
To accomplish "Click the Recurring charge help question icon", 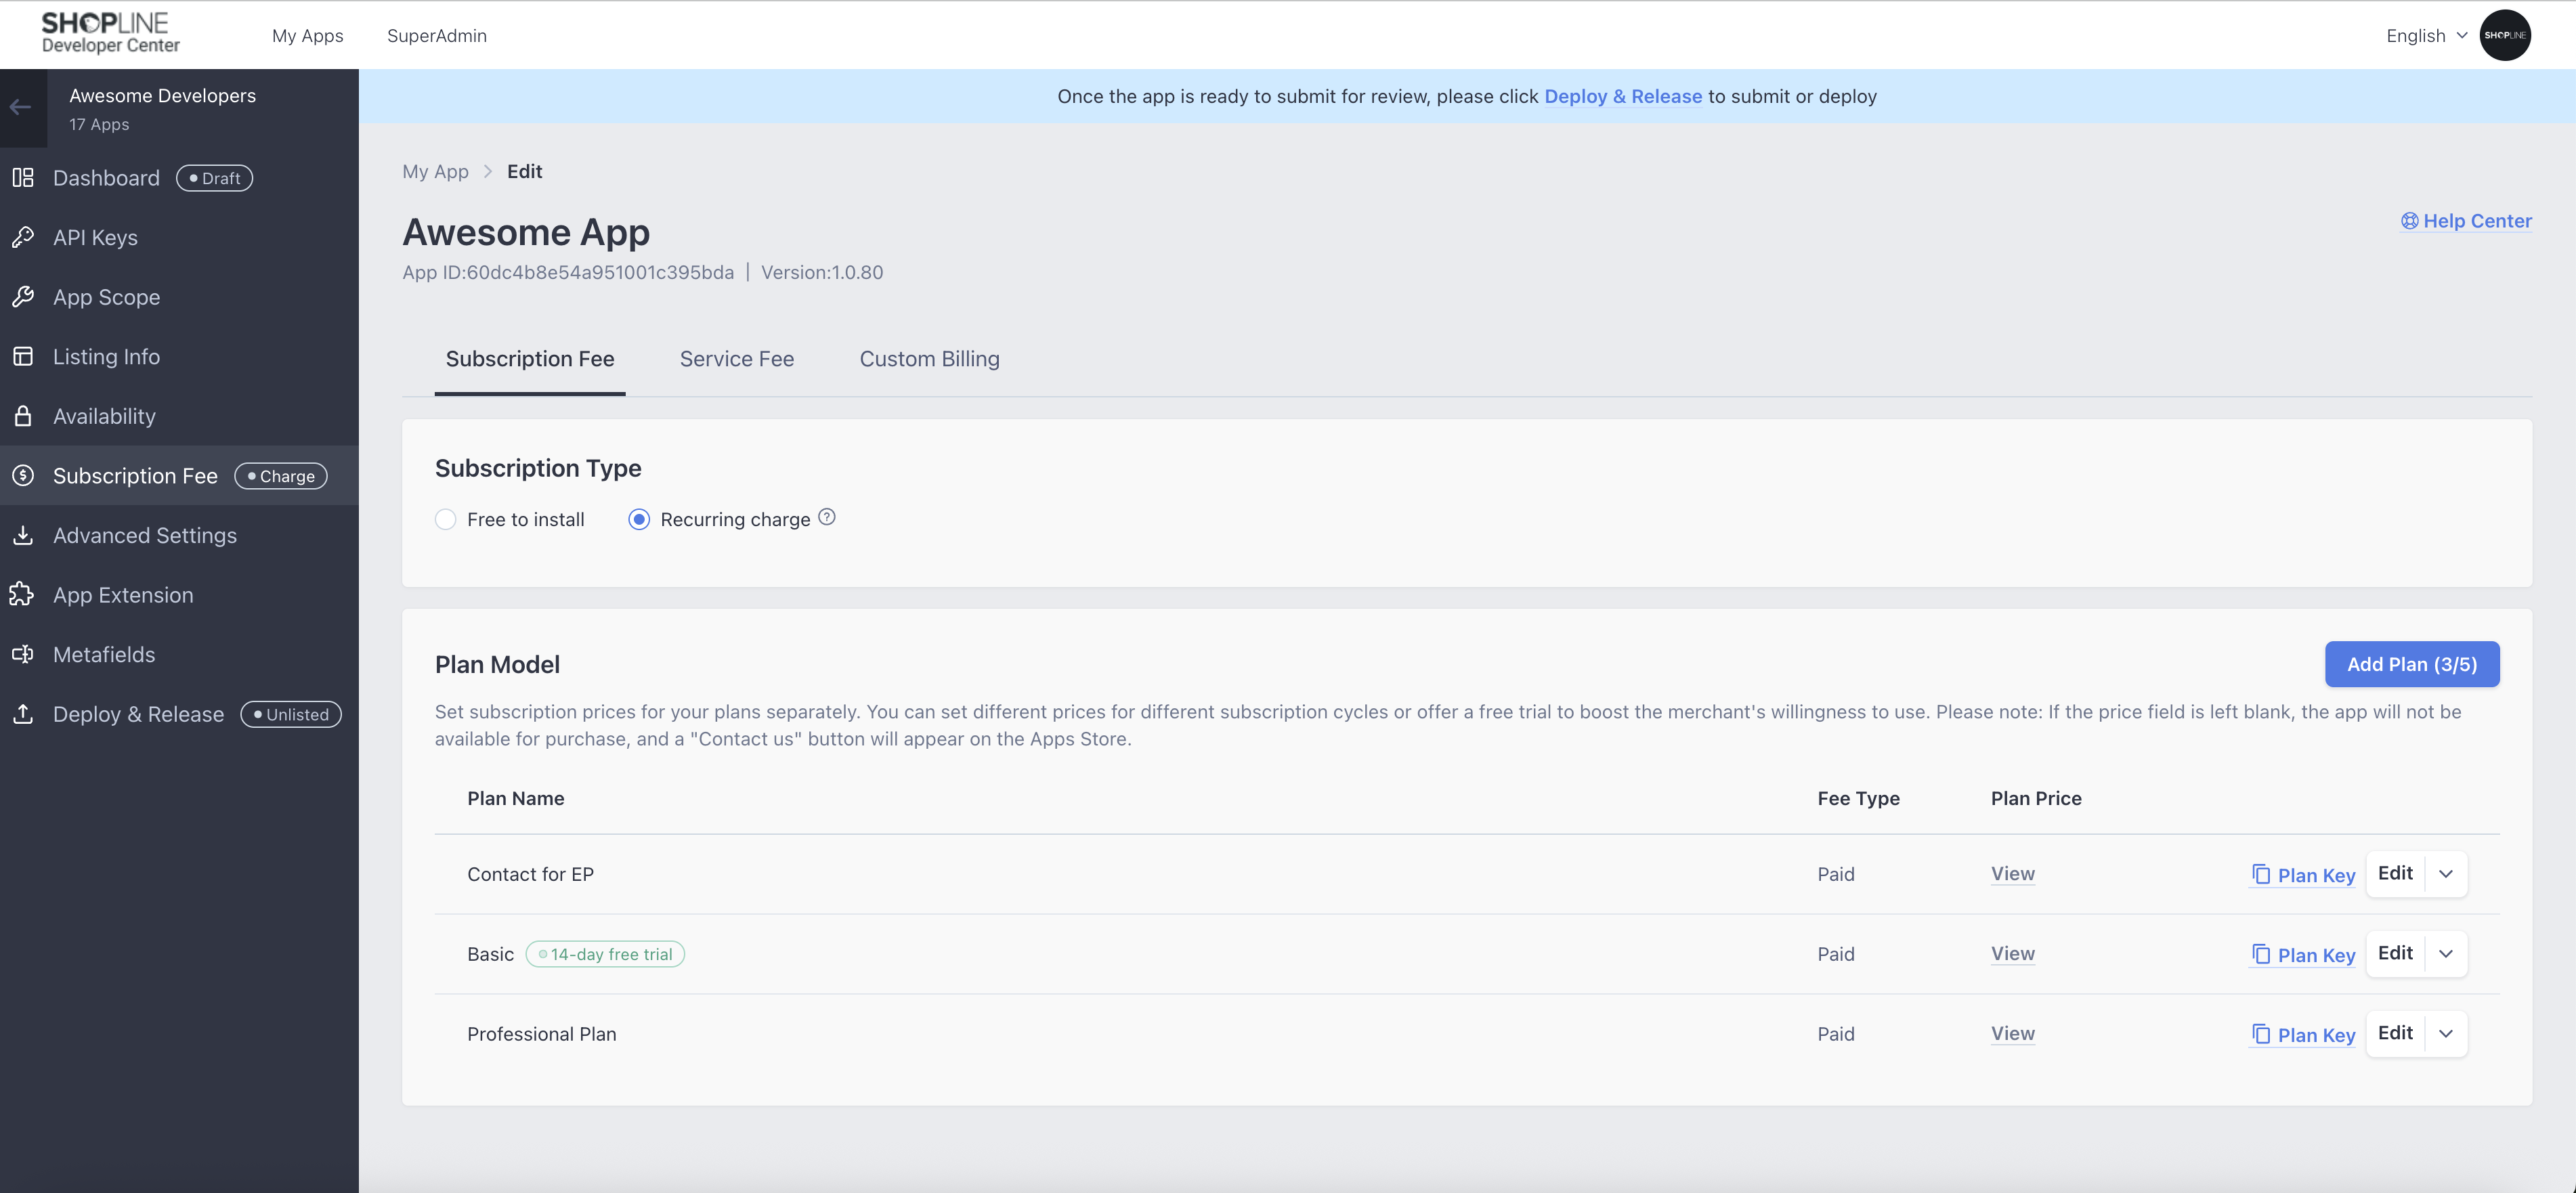I will [x=827, y=517].
